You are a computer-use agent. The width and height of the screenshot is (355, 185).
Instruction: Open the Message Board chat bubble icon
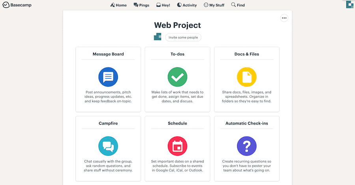coord(108,77)
